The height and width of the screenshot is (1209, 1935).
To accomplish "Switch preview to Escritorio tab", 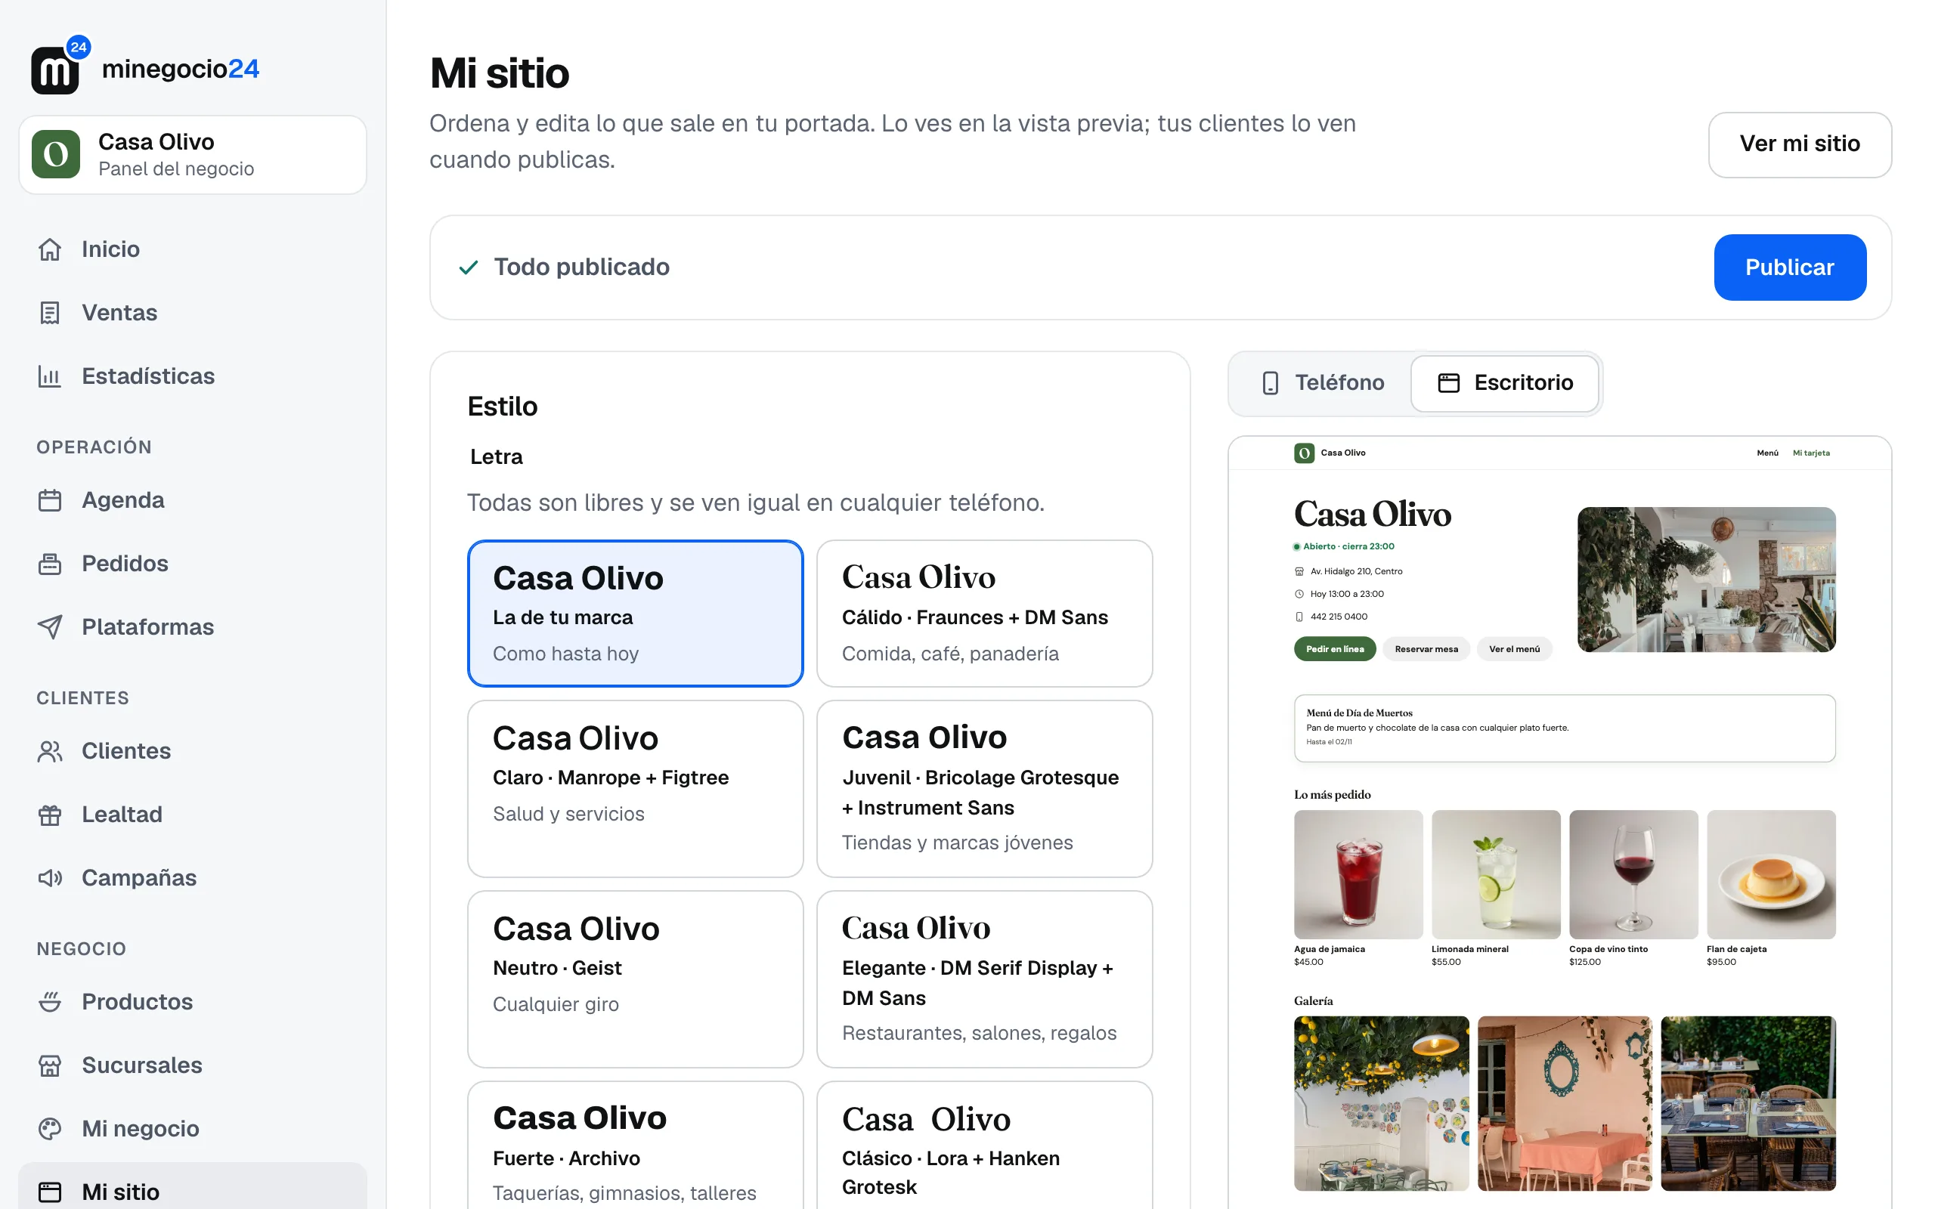I will [1505, 383].
